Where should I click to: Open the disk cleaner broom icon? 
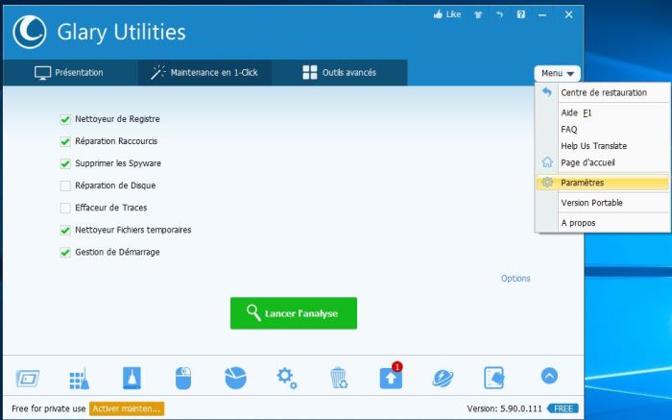pos(79,378)
